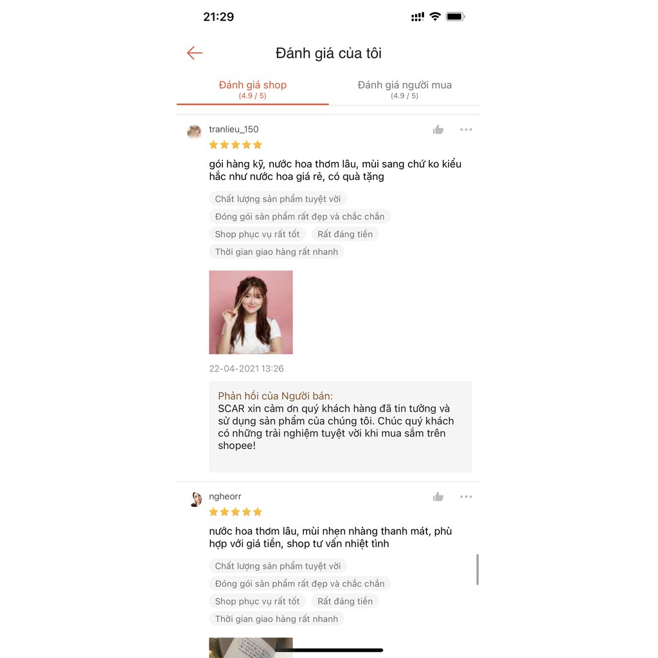Click the vertical scrollbar handle

pyautogui.click(x=477, y=569)
